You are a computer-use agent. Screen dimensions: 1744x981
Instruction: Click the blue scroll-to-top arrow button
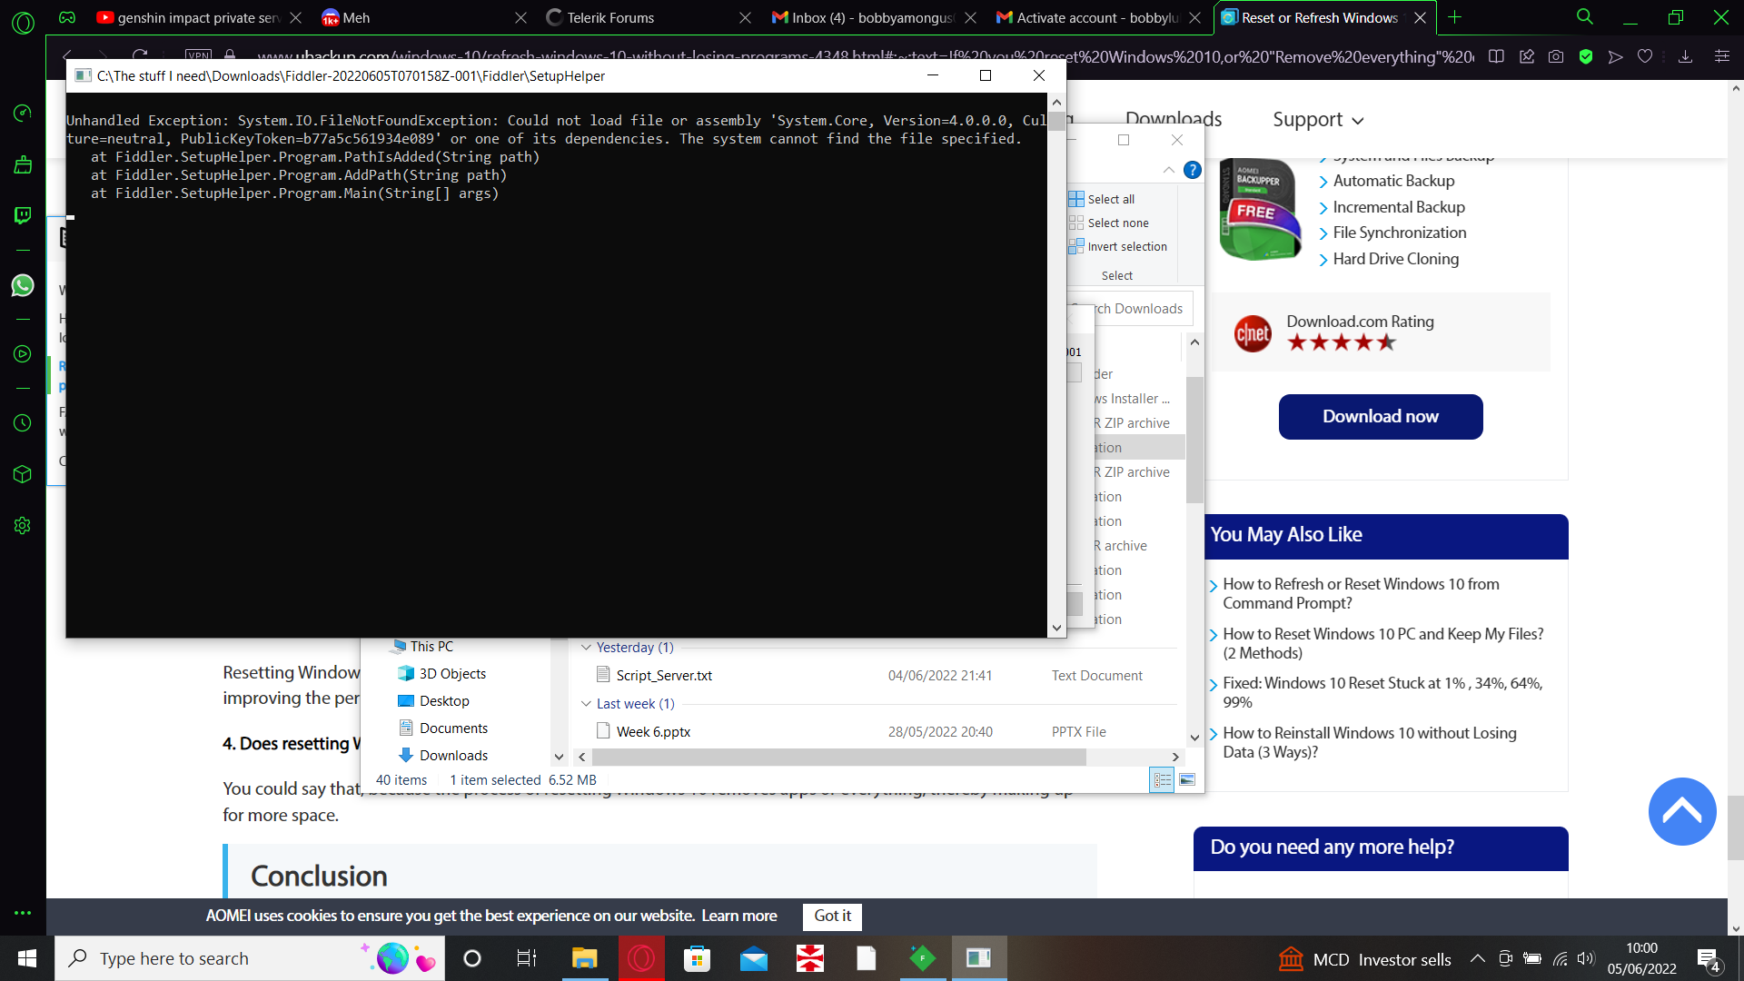pyautogui.click(x=1681, y=811)
